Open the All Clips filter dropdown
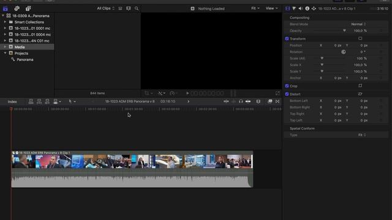Screen dimensions: 392x220 pyautogui.click(x=105, y=8)
